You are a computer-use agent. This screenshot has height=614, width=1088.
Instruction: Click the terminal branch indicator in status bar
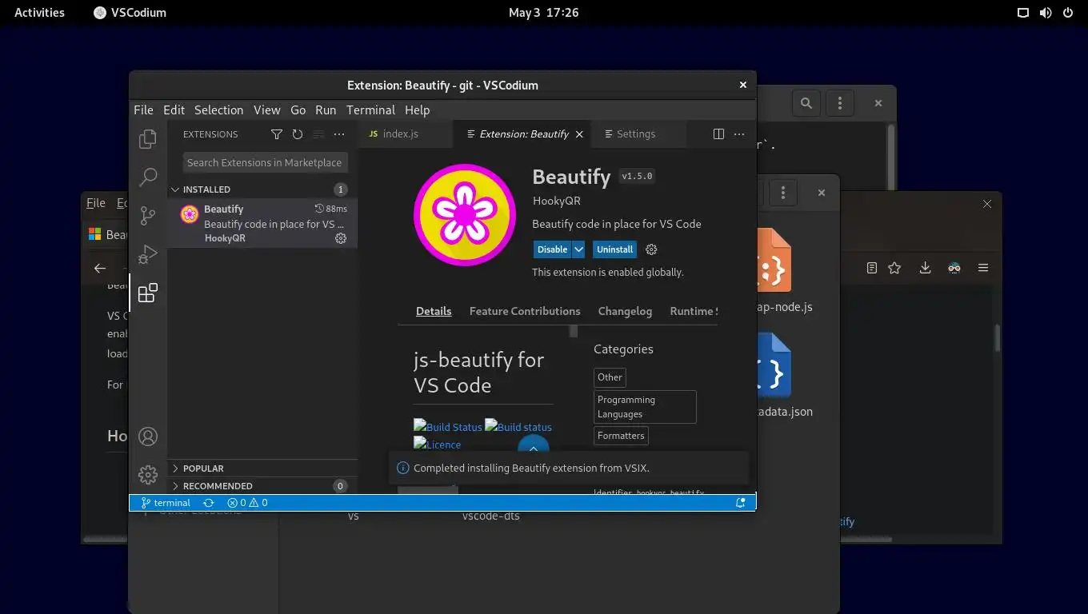(166, 503)
